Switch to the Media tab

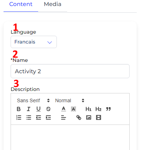[53, 4]
